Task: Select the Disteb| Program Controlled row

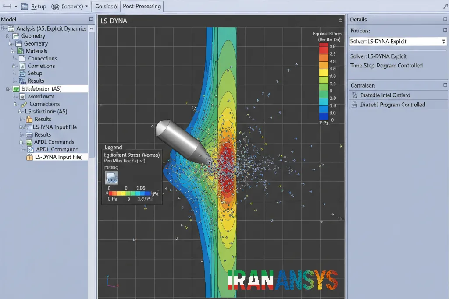Action: (x=398, y=105)
